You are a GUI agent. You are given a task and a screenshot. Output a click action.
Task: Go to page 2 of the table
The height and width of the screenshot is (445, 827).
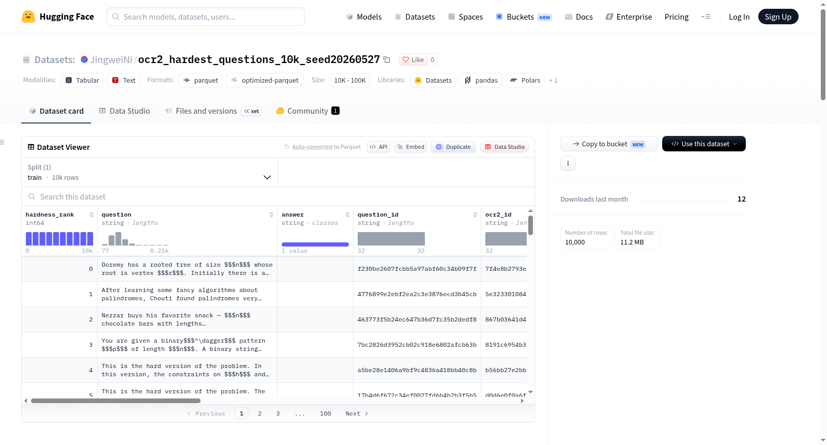259,413
